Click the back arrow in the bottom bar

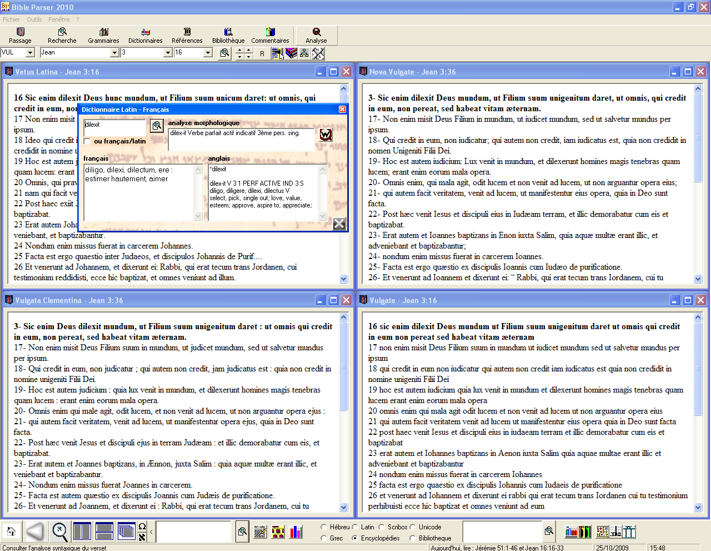coord(34,532)
